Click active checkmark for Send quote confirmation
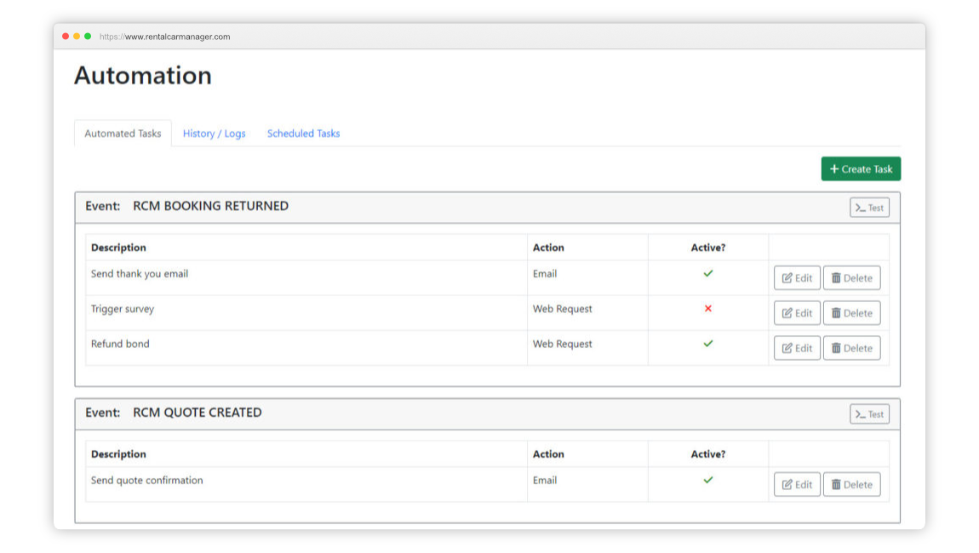Screen dimensions: 979x553 (x=707, y=480)
